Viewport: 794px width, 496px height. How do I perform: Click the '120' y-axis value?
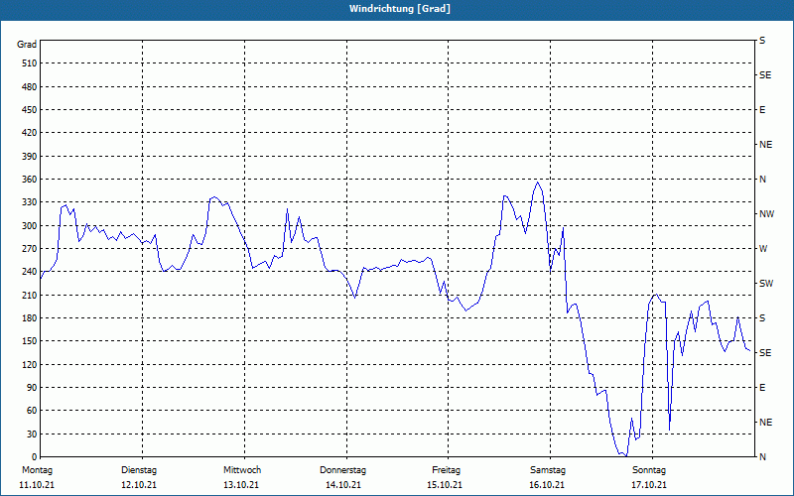pos(30,364)
